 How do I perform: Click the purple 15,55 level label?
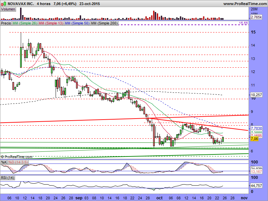pos(244,23)
